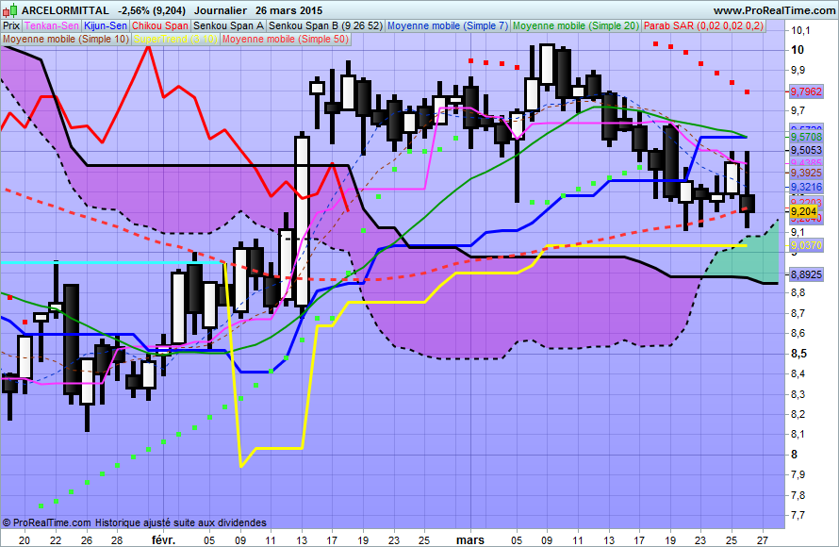This screenshot has height=547, width=839.
Task: Click the 28 date label on time axis
Action: pyautogui.click(x=117, y=540)
